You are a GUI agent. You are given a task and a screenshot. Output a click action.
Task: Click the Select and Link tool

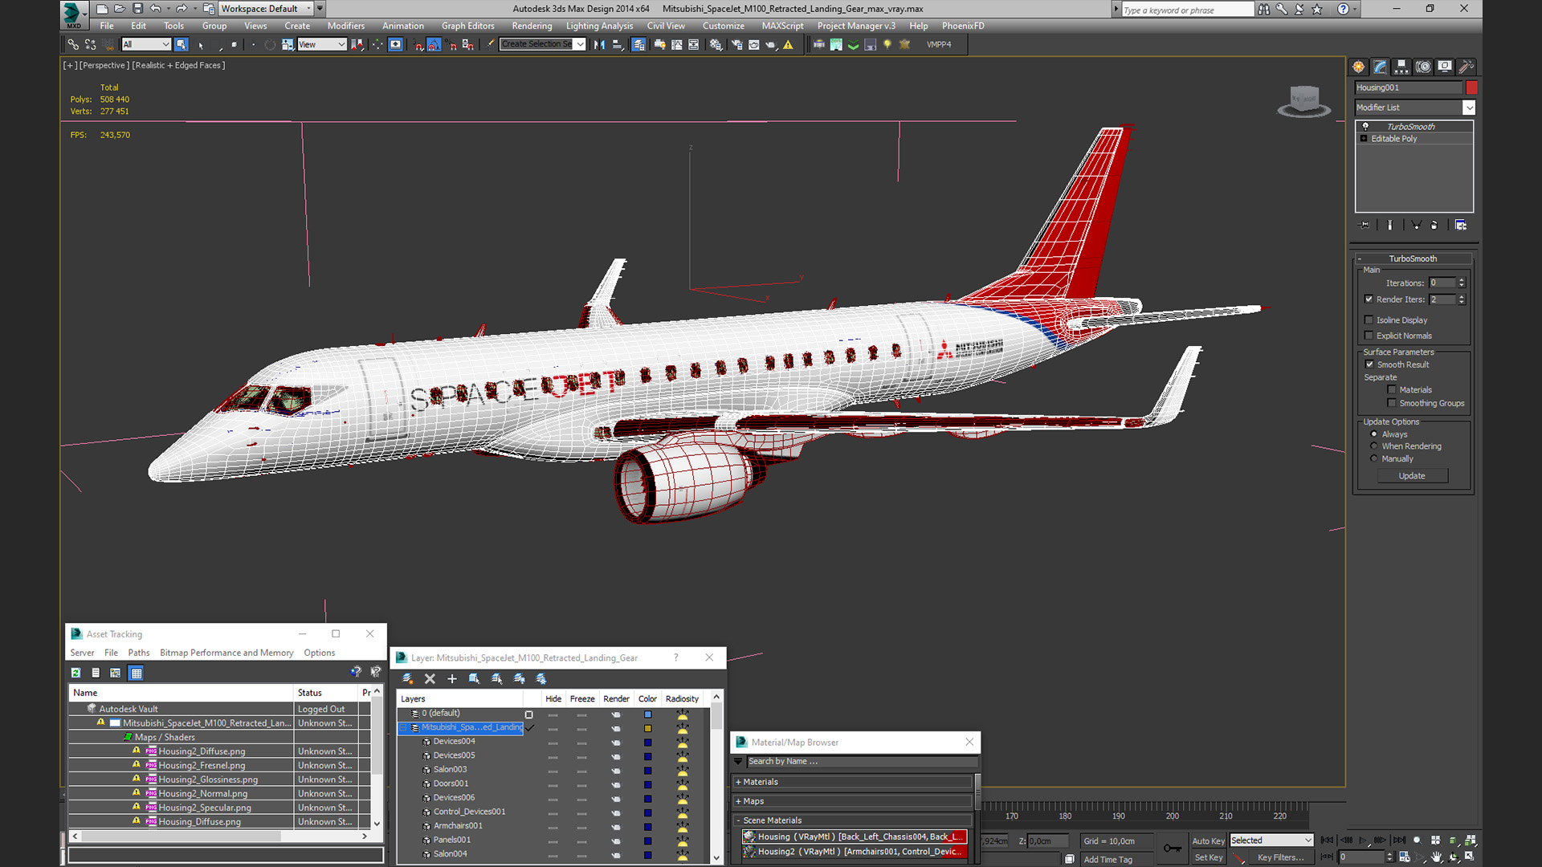tap(73, 45)
